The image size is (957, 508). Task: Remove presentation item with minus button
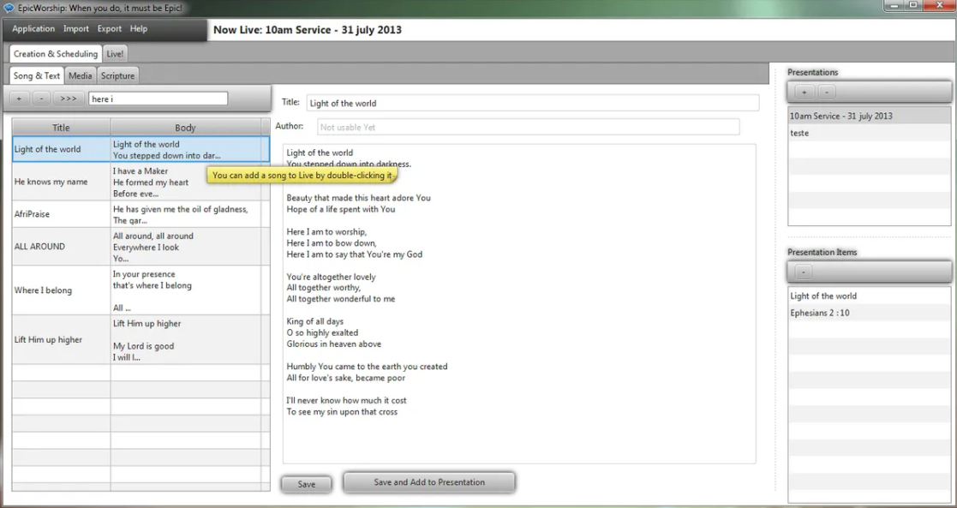pyautogui.click(x=803, y=272)
